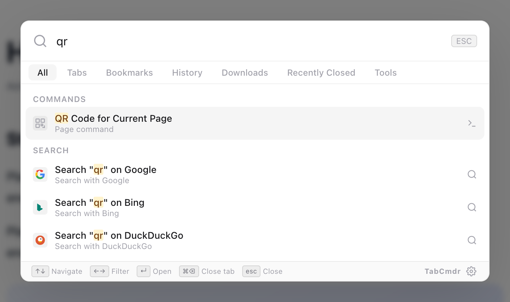
Task: Click the ESC button in search bar
Action: [x=464, y=41]
